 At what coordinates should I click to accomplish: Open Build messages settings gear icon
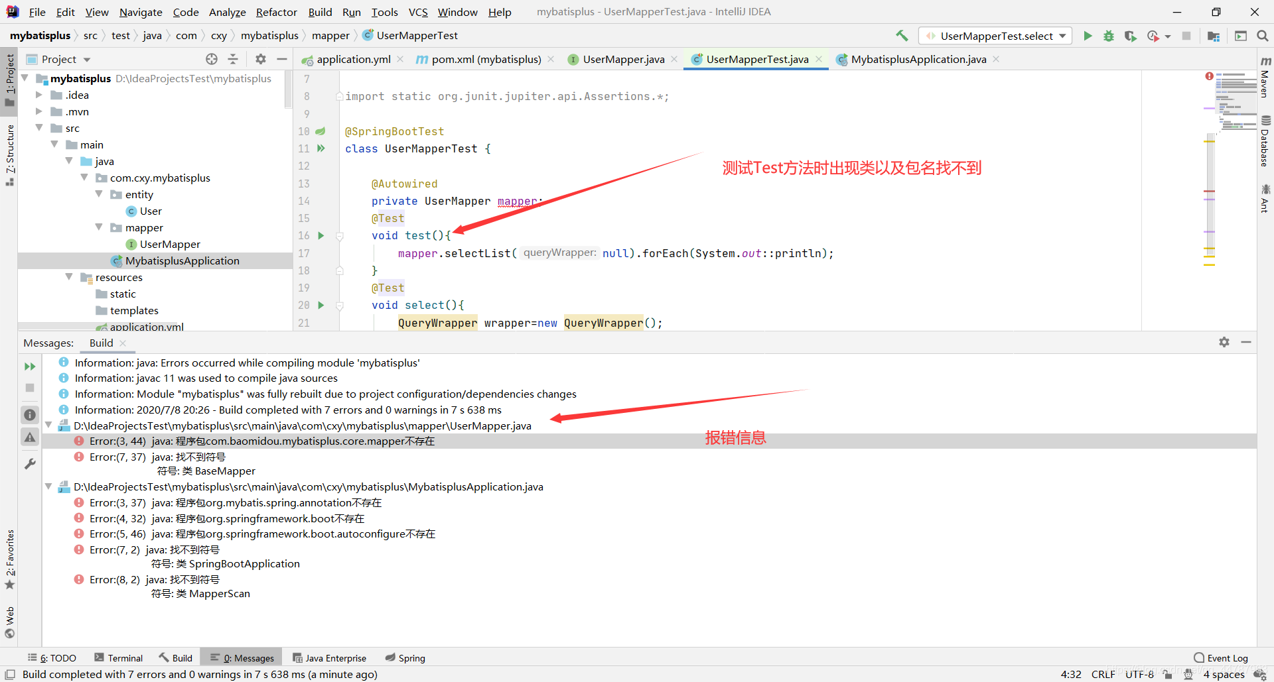click(1224, 343)
